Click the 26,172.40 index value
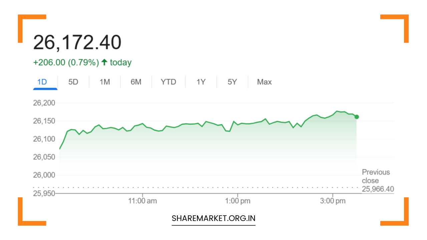The width and height of the screenshot is (427, 240). (x=77, y=43)
